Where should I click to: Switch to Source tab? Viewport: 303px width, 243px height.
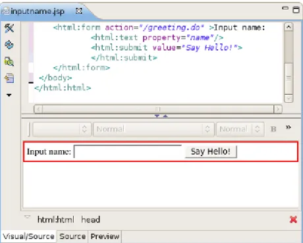72,236
